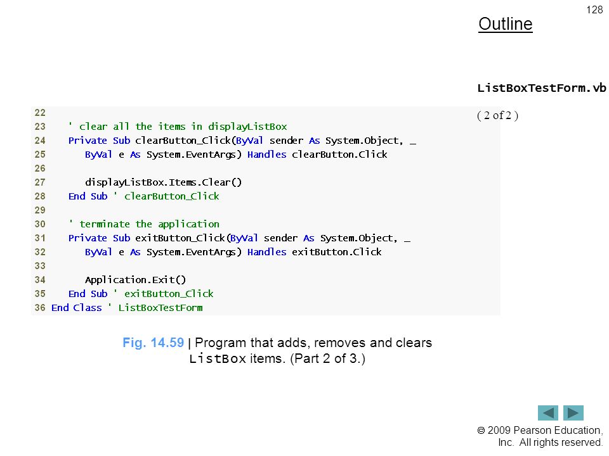Click caption line "ListBox items. (Part 2 of 3.)"

tap(277, 358)
